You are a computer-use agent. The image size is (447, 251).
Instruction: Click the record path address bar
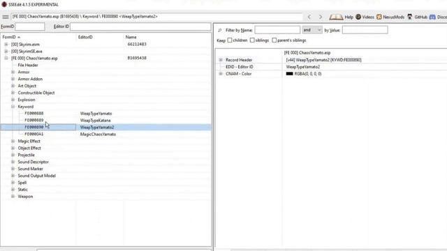click(156, 17)
